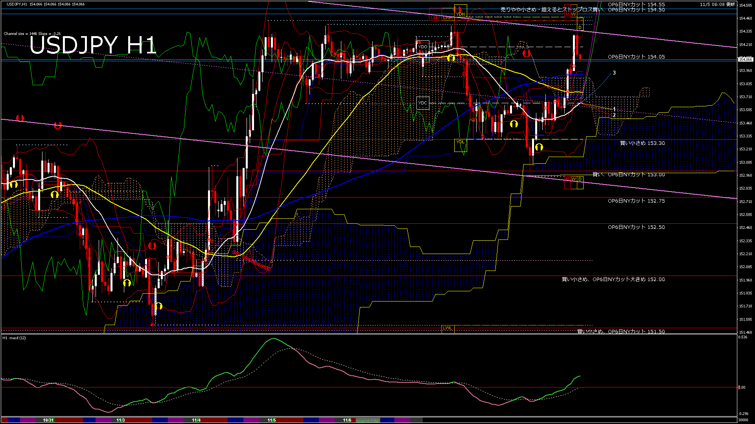Viewport: 755px width, 424px height.
Task: Click the red down arrow beside the YDH label
Action: pyautogui.click(x=458, y=9)
